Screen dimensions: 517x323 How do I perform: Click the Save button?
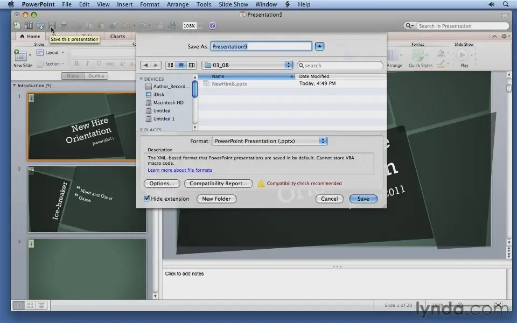click(363, 199)
